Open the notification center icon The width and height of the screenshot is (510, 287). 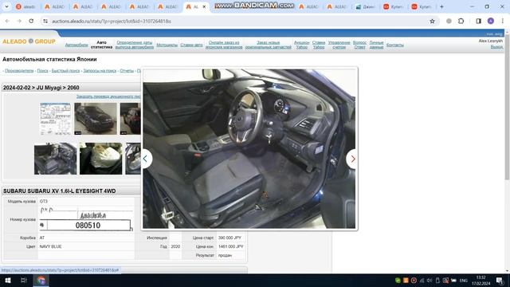click(500, 281)
